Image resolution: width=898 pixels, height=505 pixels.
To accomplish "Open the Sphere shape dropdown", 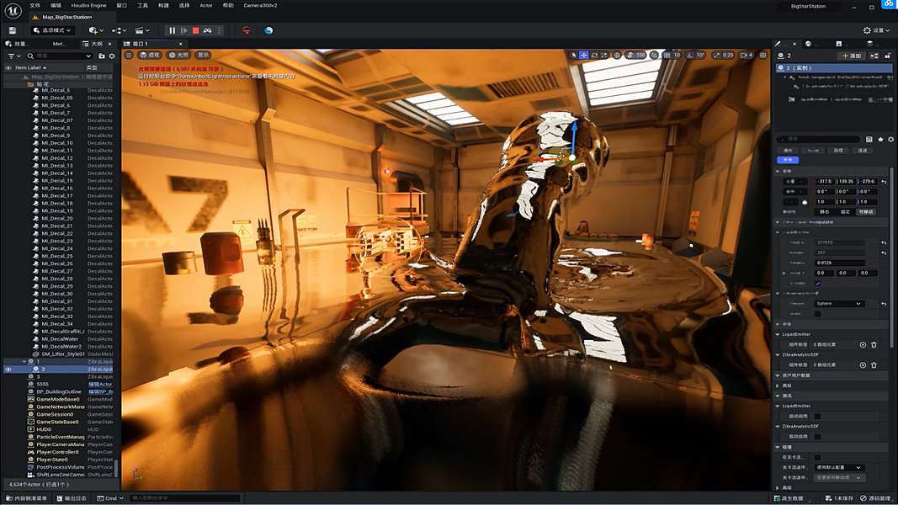I will point(838,304).
